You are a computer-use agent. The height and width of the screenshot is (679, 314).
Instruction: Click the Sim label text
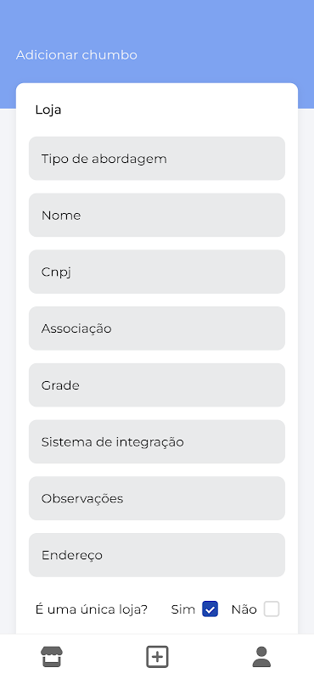click(183, 609)
